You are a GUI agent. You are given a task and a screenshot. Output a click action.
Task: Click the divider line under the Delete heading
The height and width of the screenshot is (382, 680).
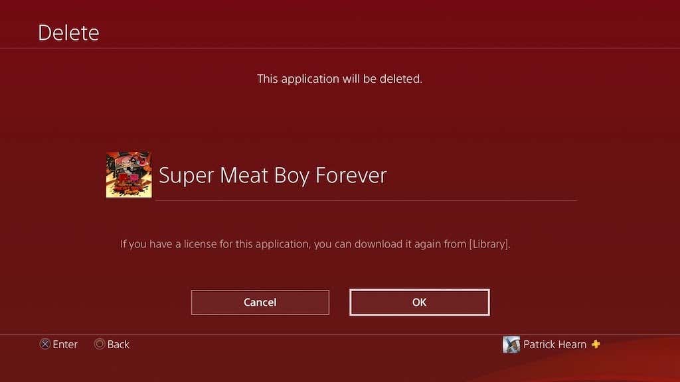340,48
